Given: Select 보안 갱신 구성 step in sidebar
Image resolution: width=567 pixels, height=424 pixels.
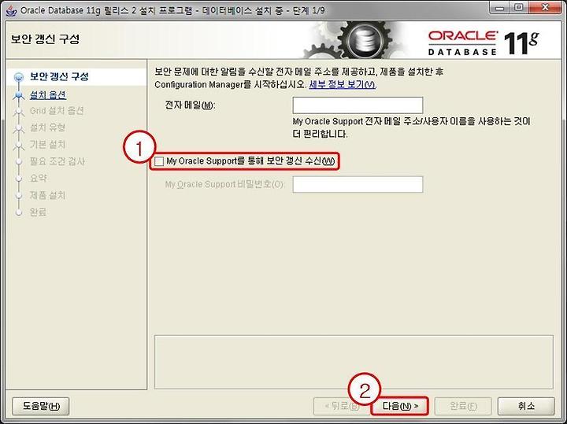Looking at the screenshot, I should (59, 76).
